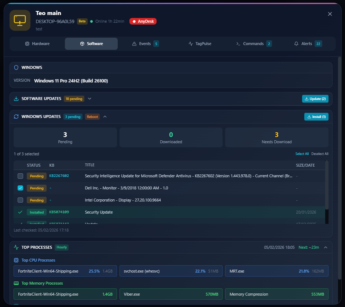Collapse the TOP PROCESSES panel
345x307 pixels.
tap(326, 247)
